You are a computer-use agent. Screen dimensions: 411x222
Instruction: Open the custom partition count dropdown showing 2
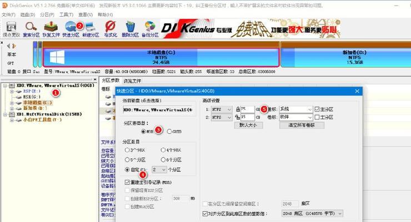coord(159,170)
